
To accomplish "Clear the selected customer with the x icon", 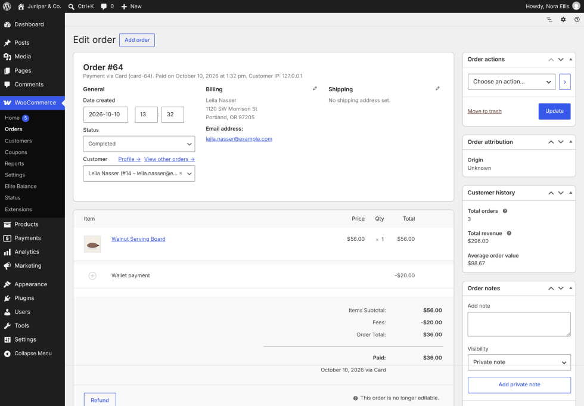I will [181, 173].
